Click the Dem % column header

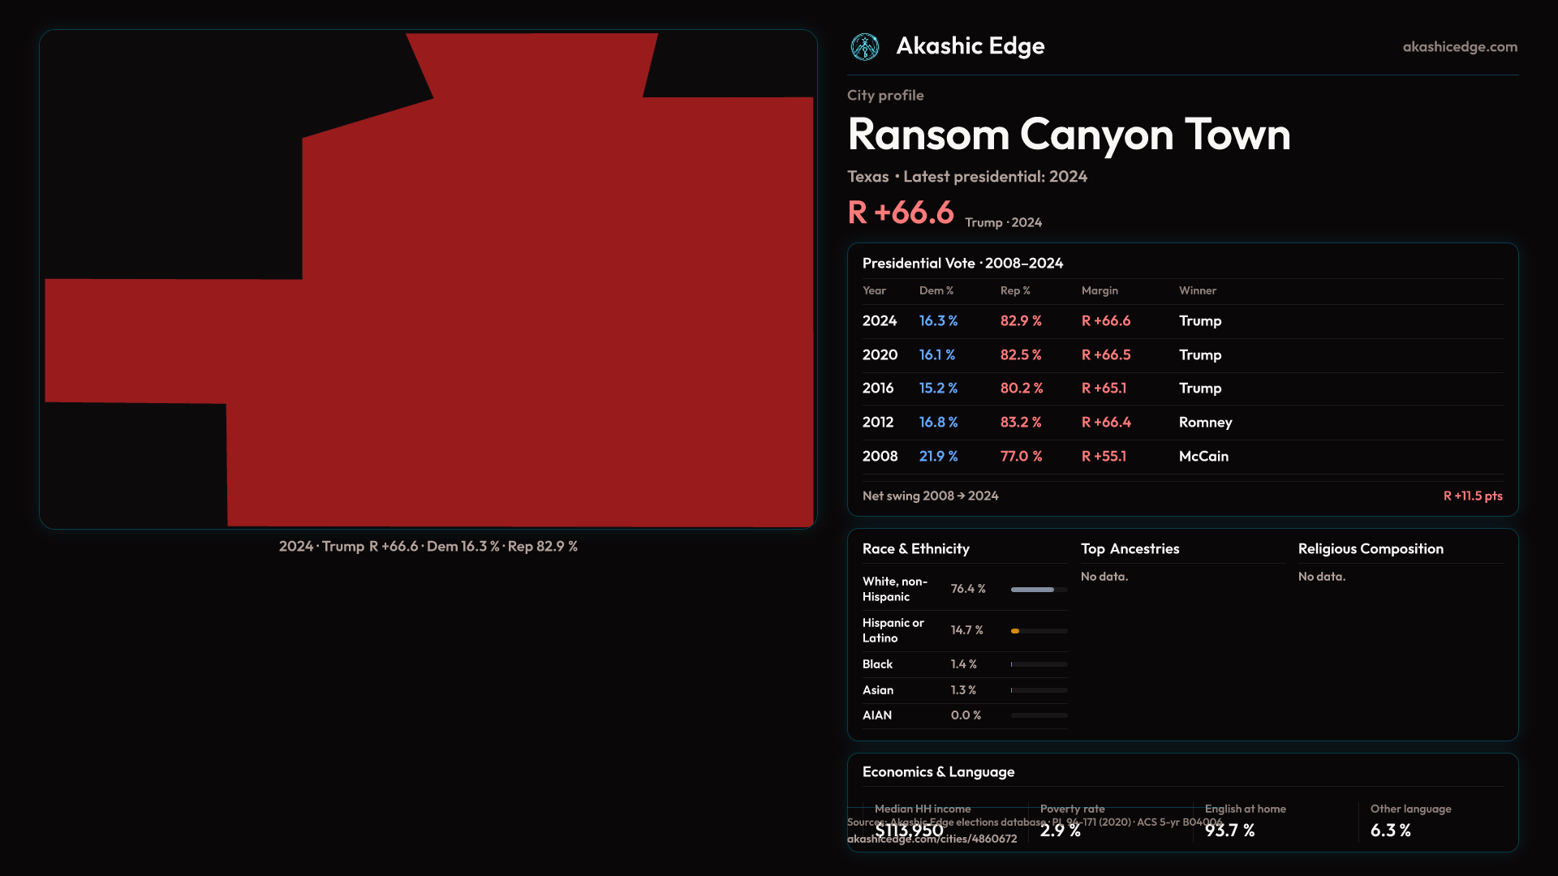[x=936, y=290]
